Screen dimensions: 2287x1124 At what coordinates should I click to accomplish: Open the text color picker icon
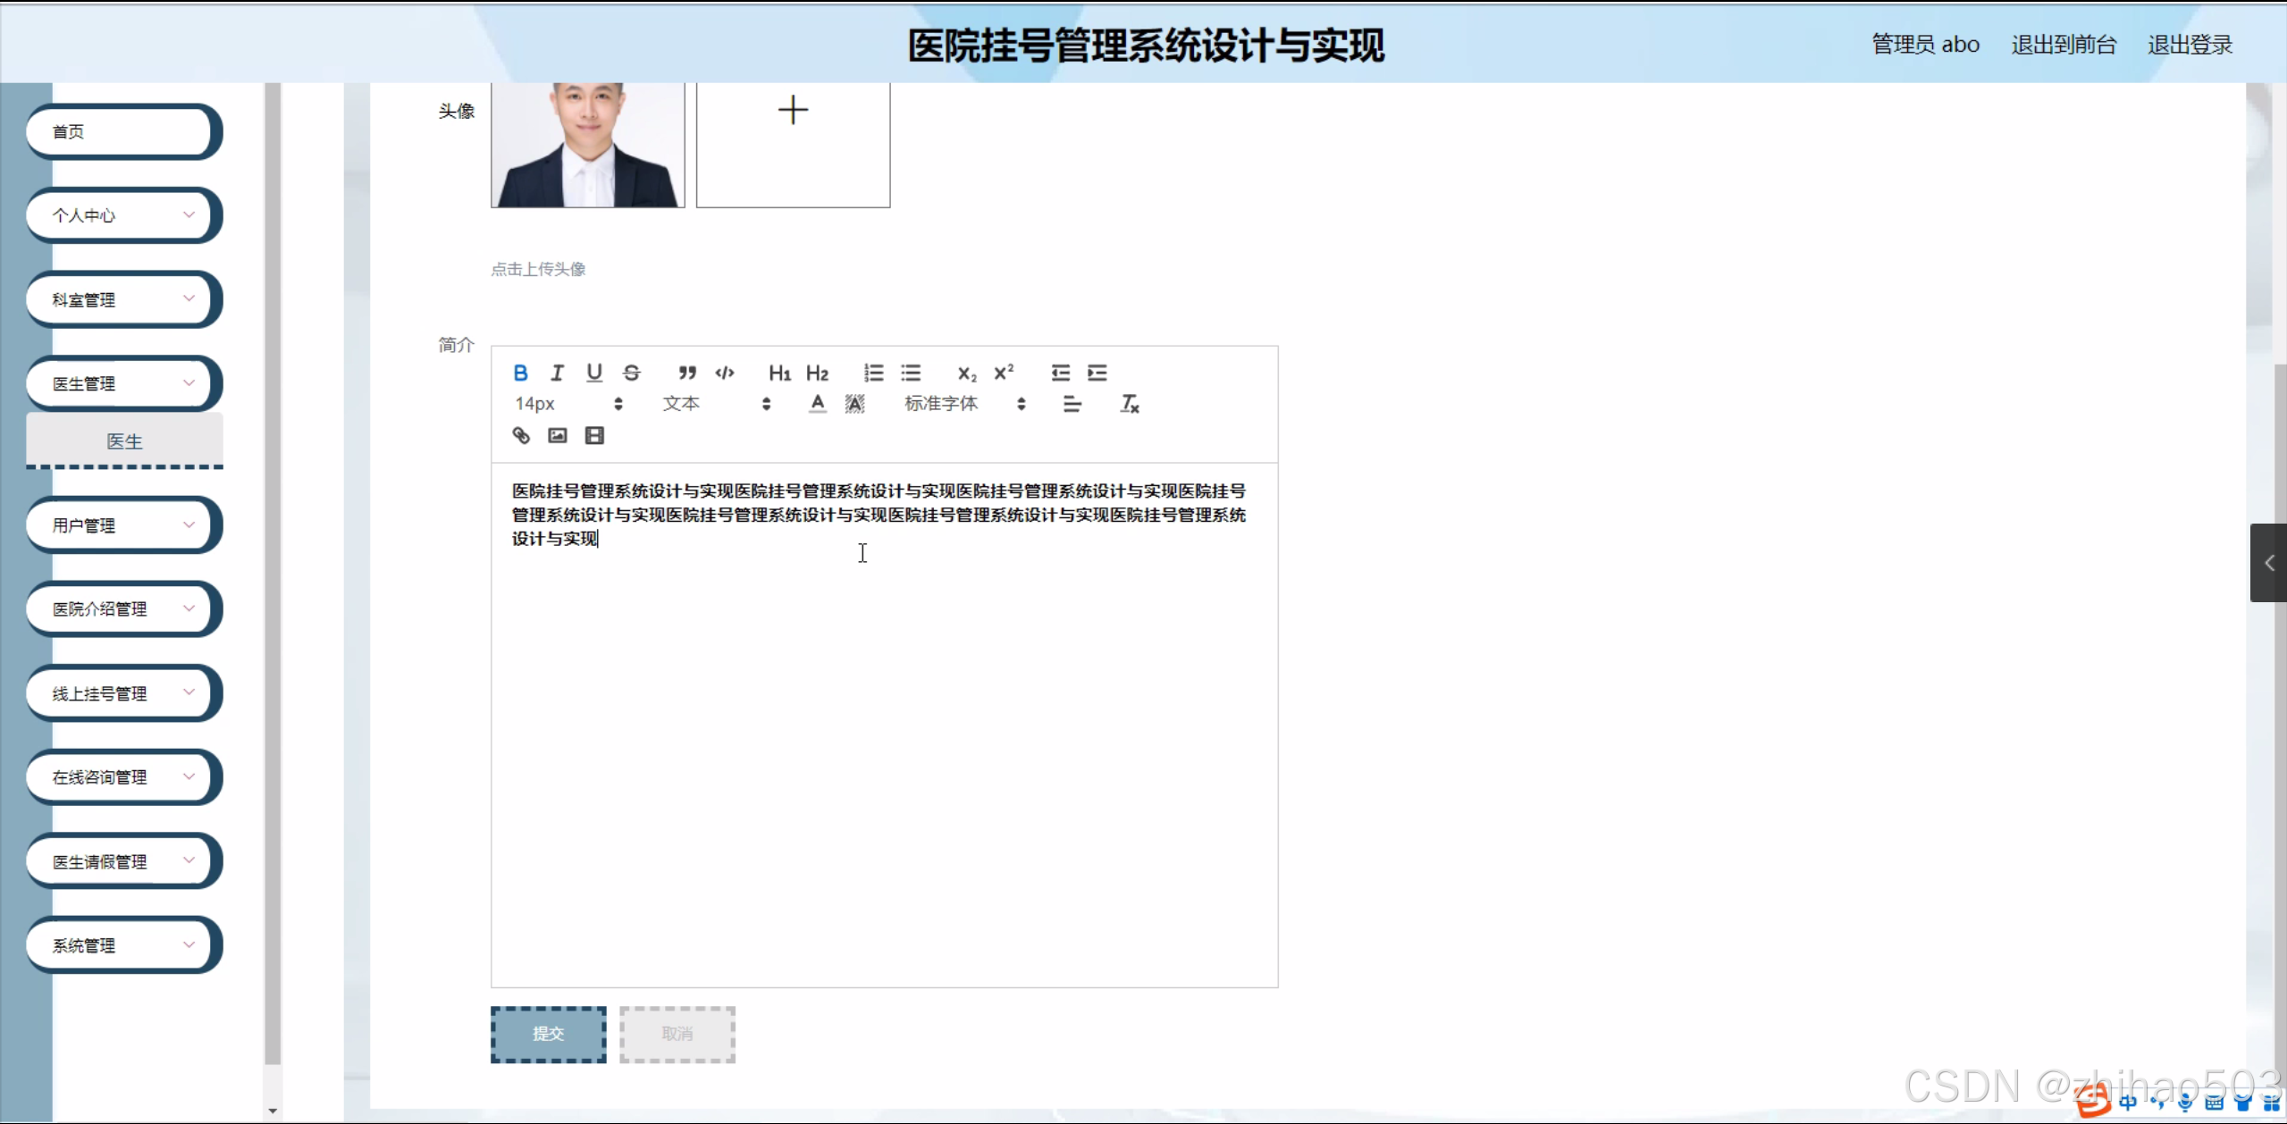click(x=816, y=404)
